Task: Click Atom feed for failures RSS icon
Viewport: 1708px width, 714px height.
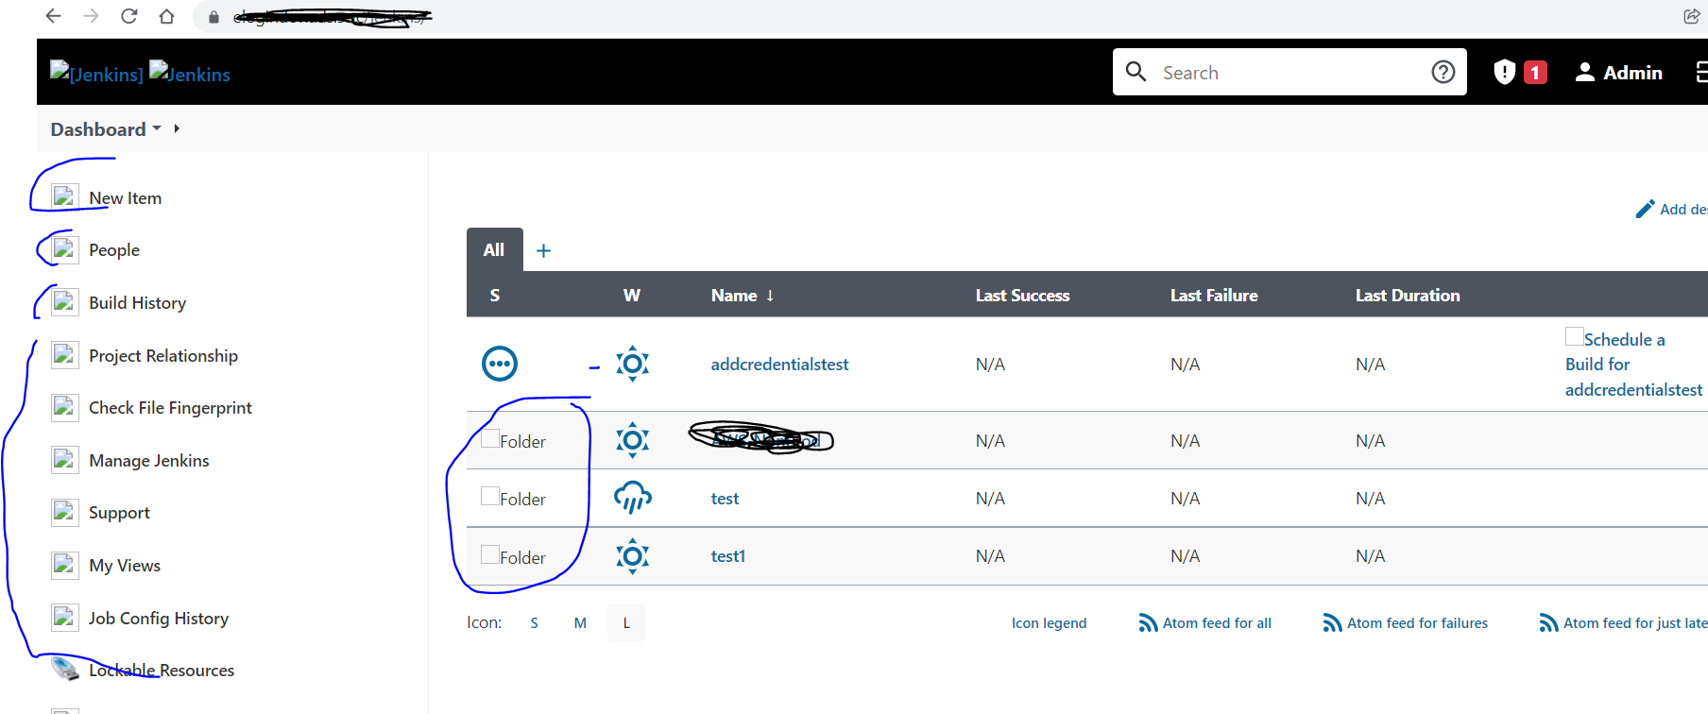Action: click(x=1332, y=622)
